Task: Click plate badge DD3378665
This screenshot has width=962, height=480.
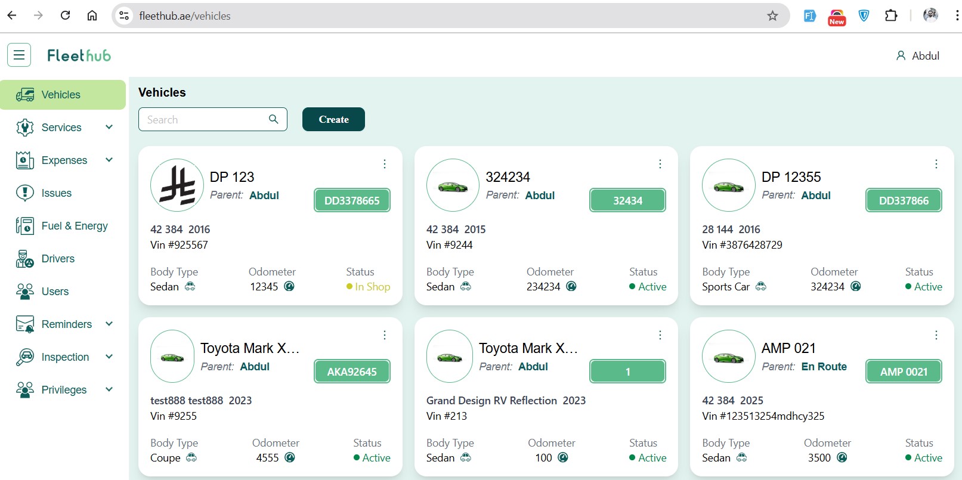Action: click(x=352, y=200)
